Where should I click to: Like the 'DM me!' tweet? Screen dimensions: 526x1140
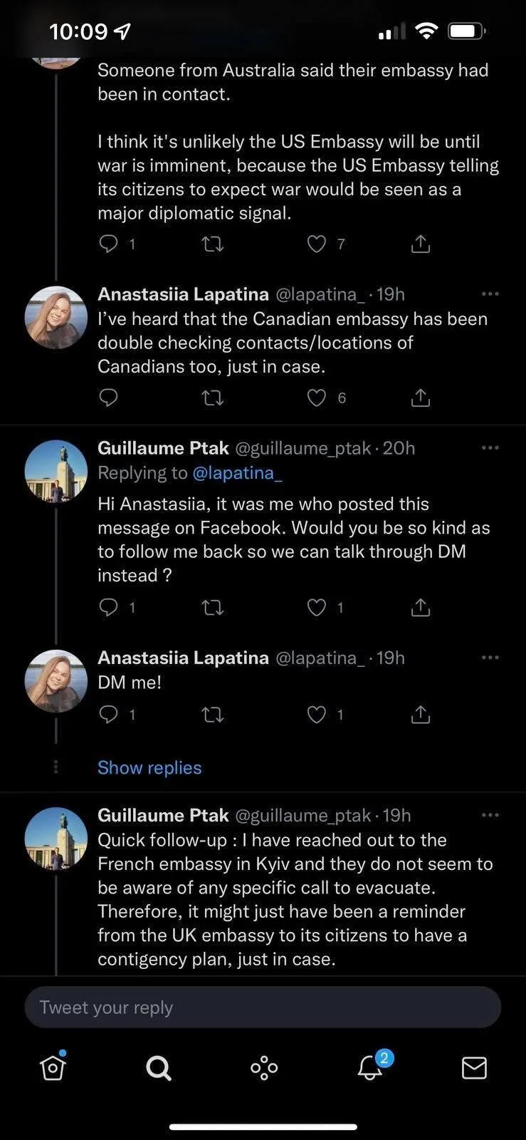click(317, 714)
